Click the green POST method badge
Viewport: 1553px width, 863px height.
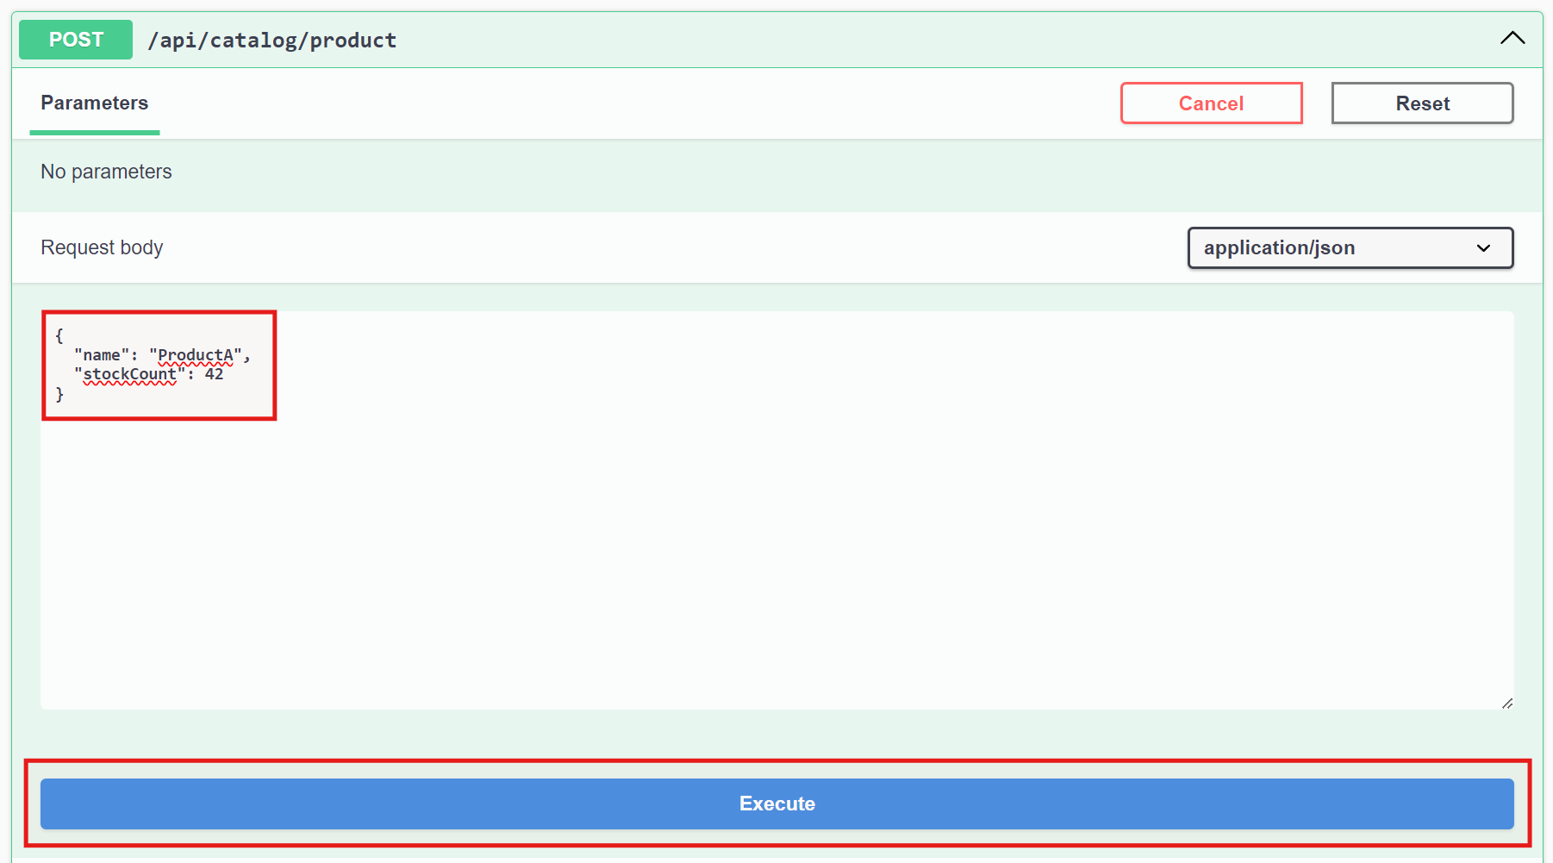[75, 39]
